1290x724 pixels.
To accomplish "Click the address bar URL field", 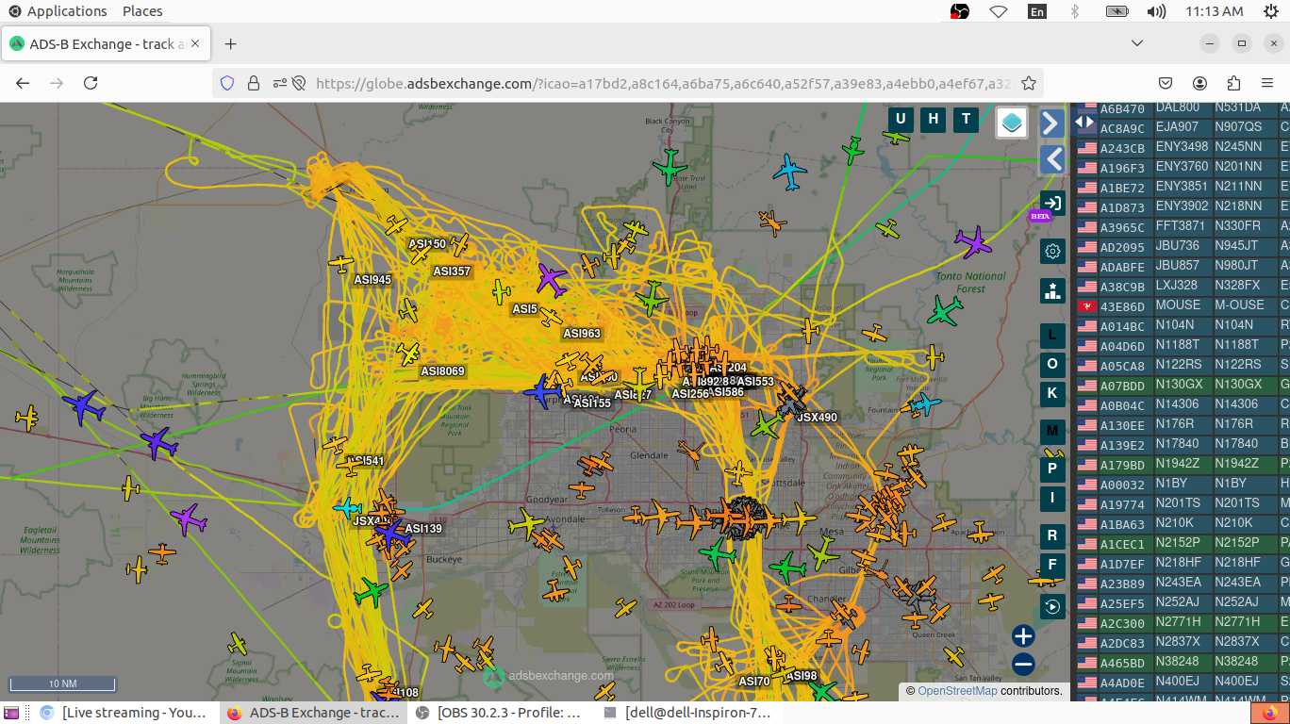I will pos(663,83).
